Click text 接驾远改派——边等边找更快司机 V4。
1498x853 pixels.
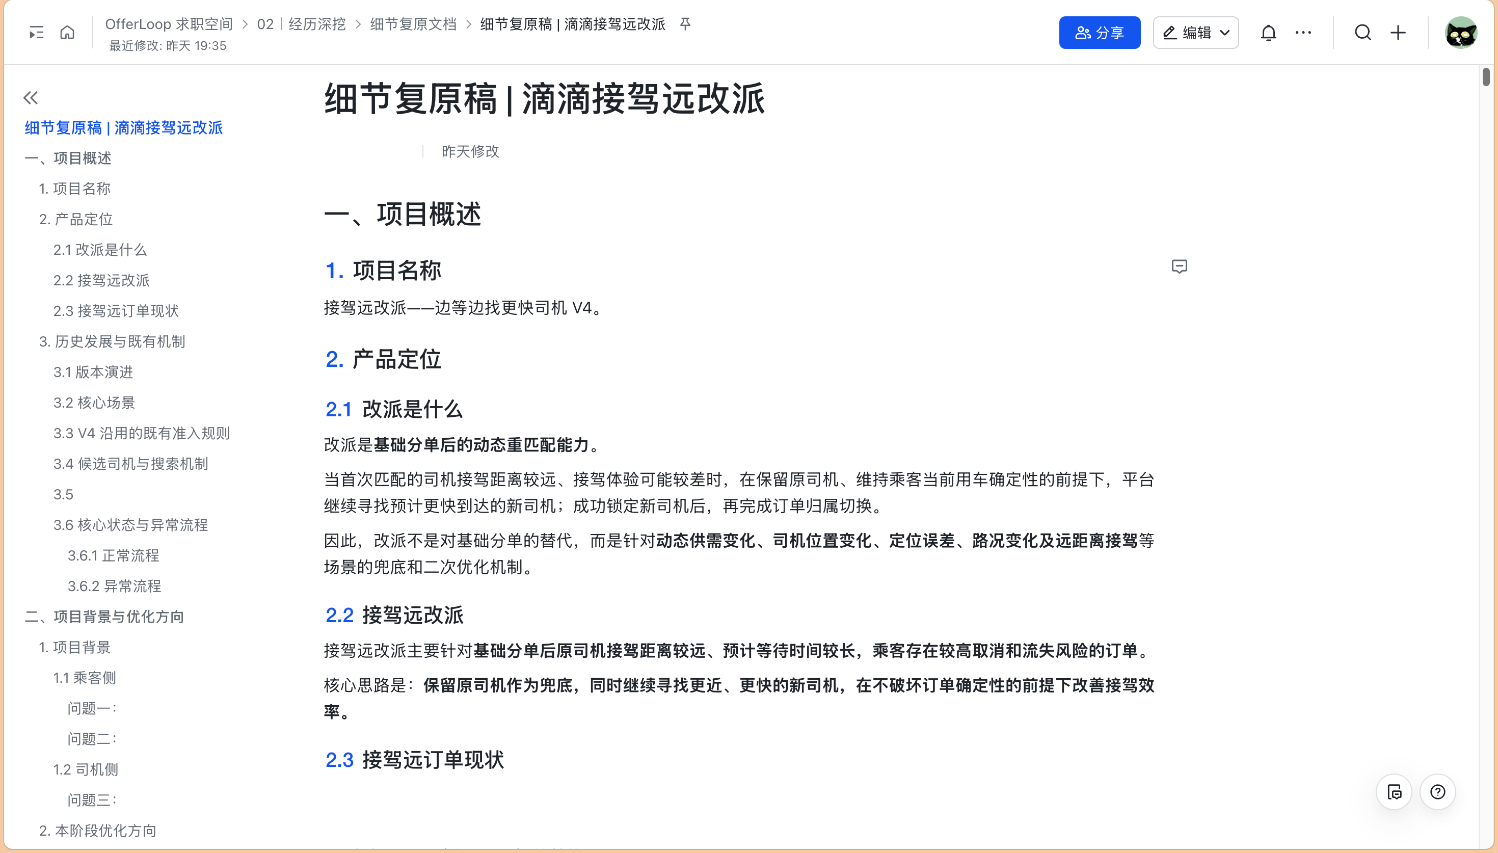[463, 308]
